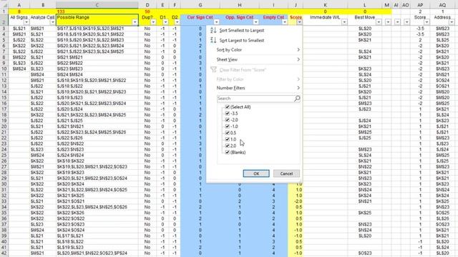Click OK in the filter menu

256,173
